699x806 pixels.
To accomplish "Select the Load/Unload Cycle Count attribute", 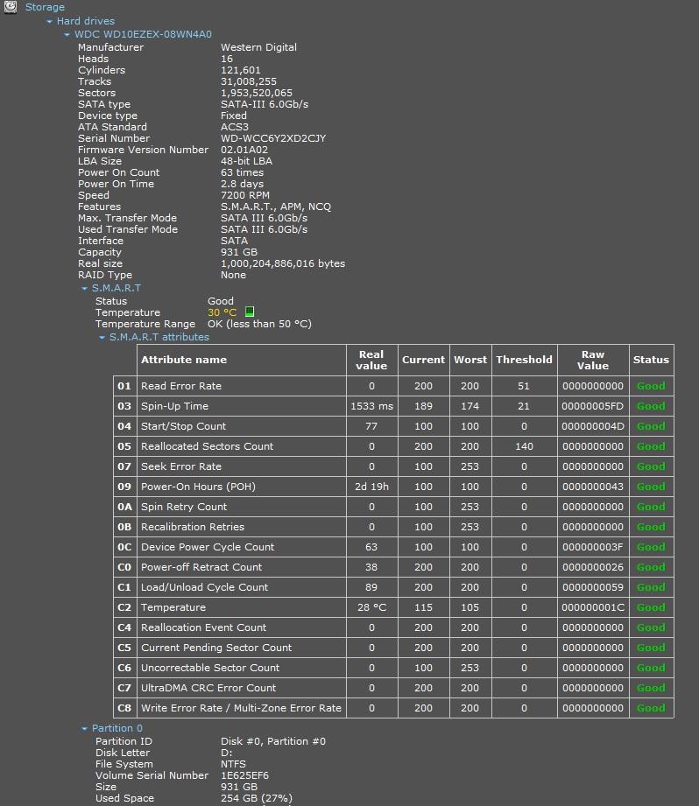I will point(204,587).
